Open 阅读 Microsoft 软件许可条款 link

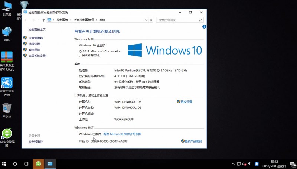(122, 134)
